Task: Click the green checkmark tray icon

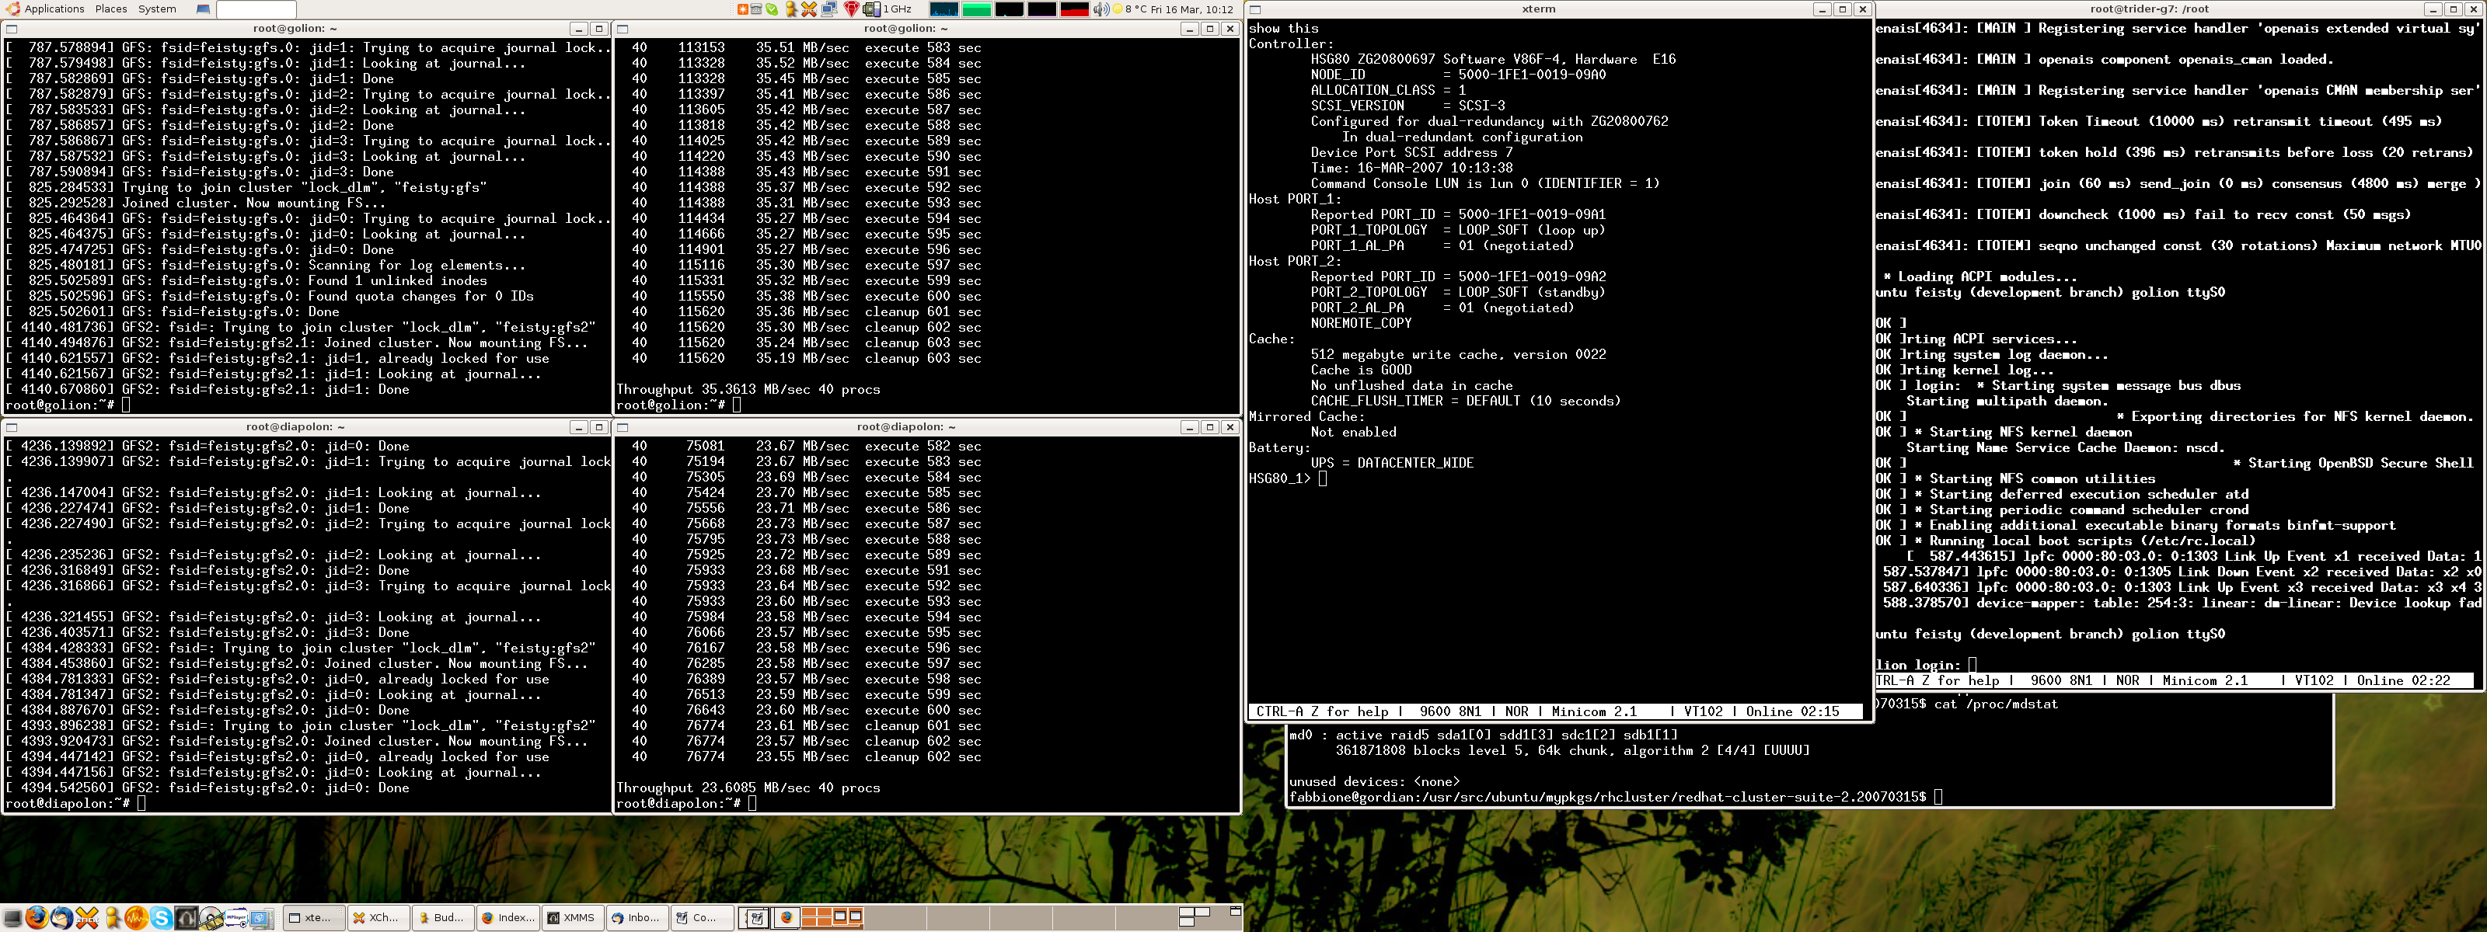Action: point(773,9)
